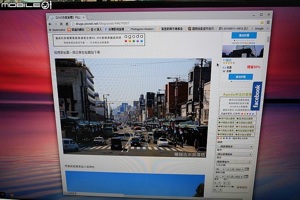Open the adults count dropdown showing 2
This screenshot has width=300, height=200.
click(227, 183)
